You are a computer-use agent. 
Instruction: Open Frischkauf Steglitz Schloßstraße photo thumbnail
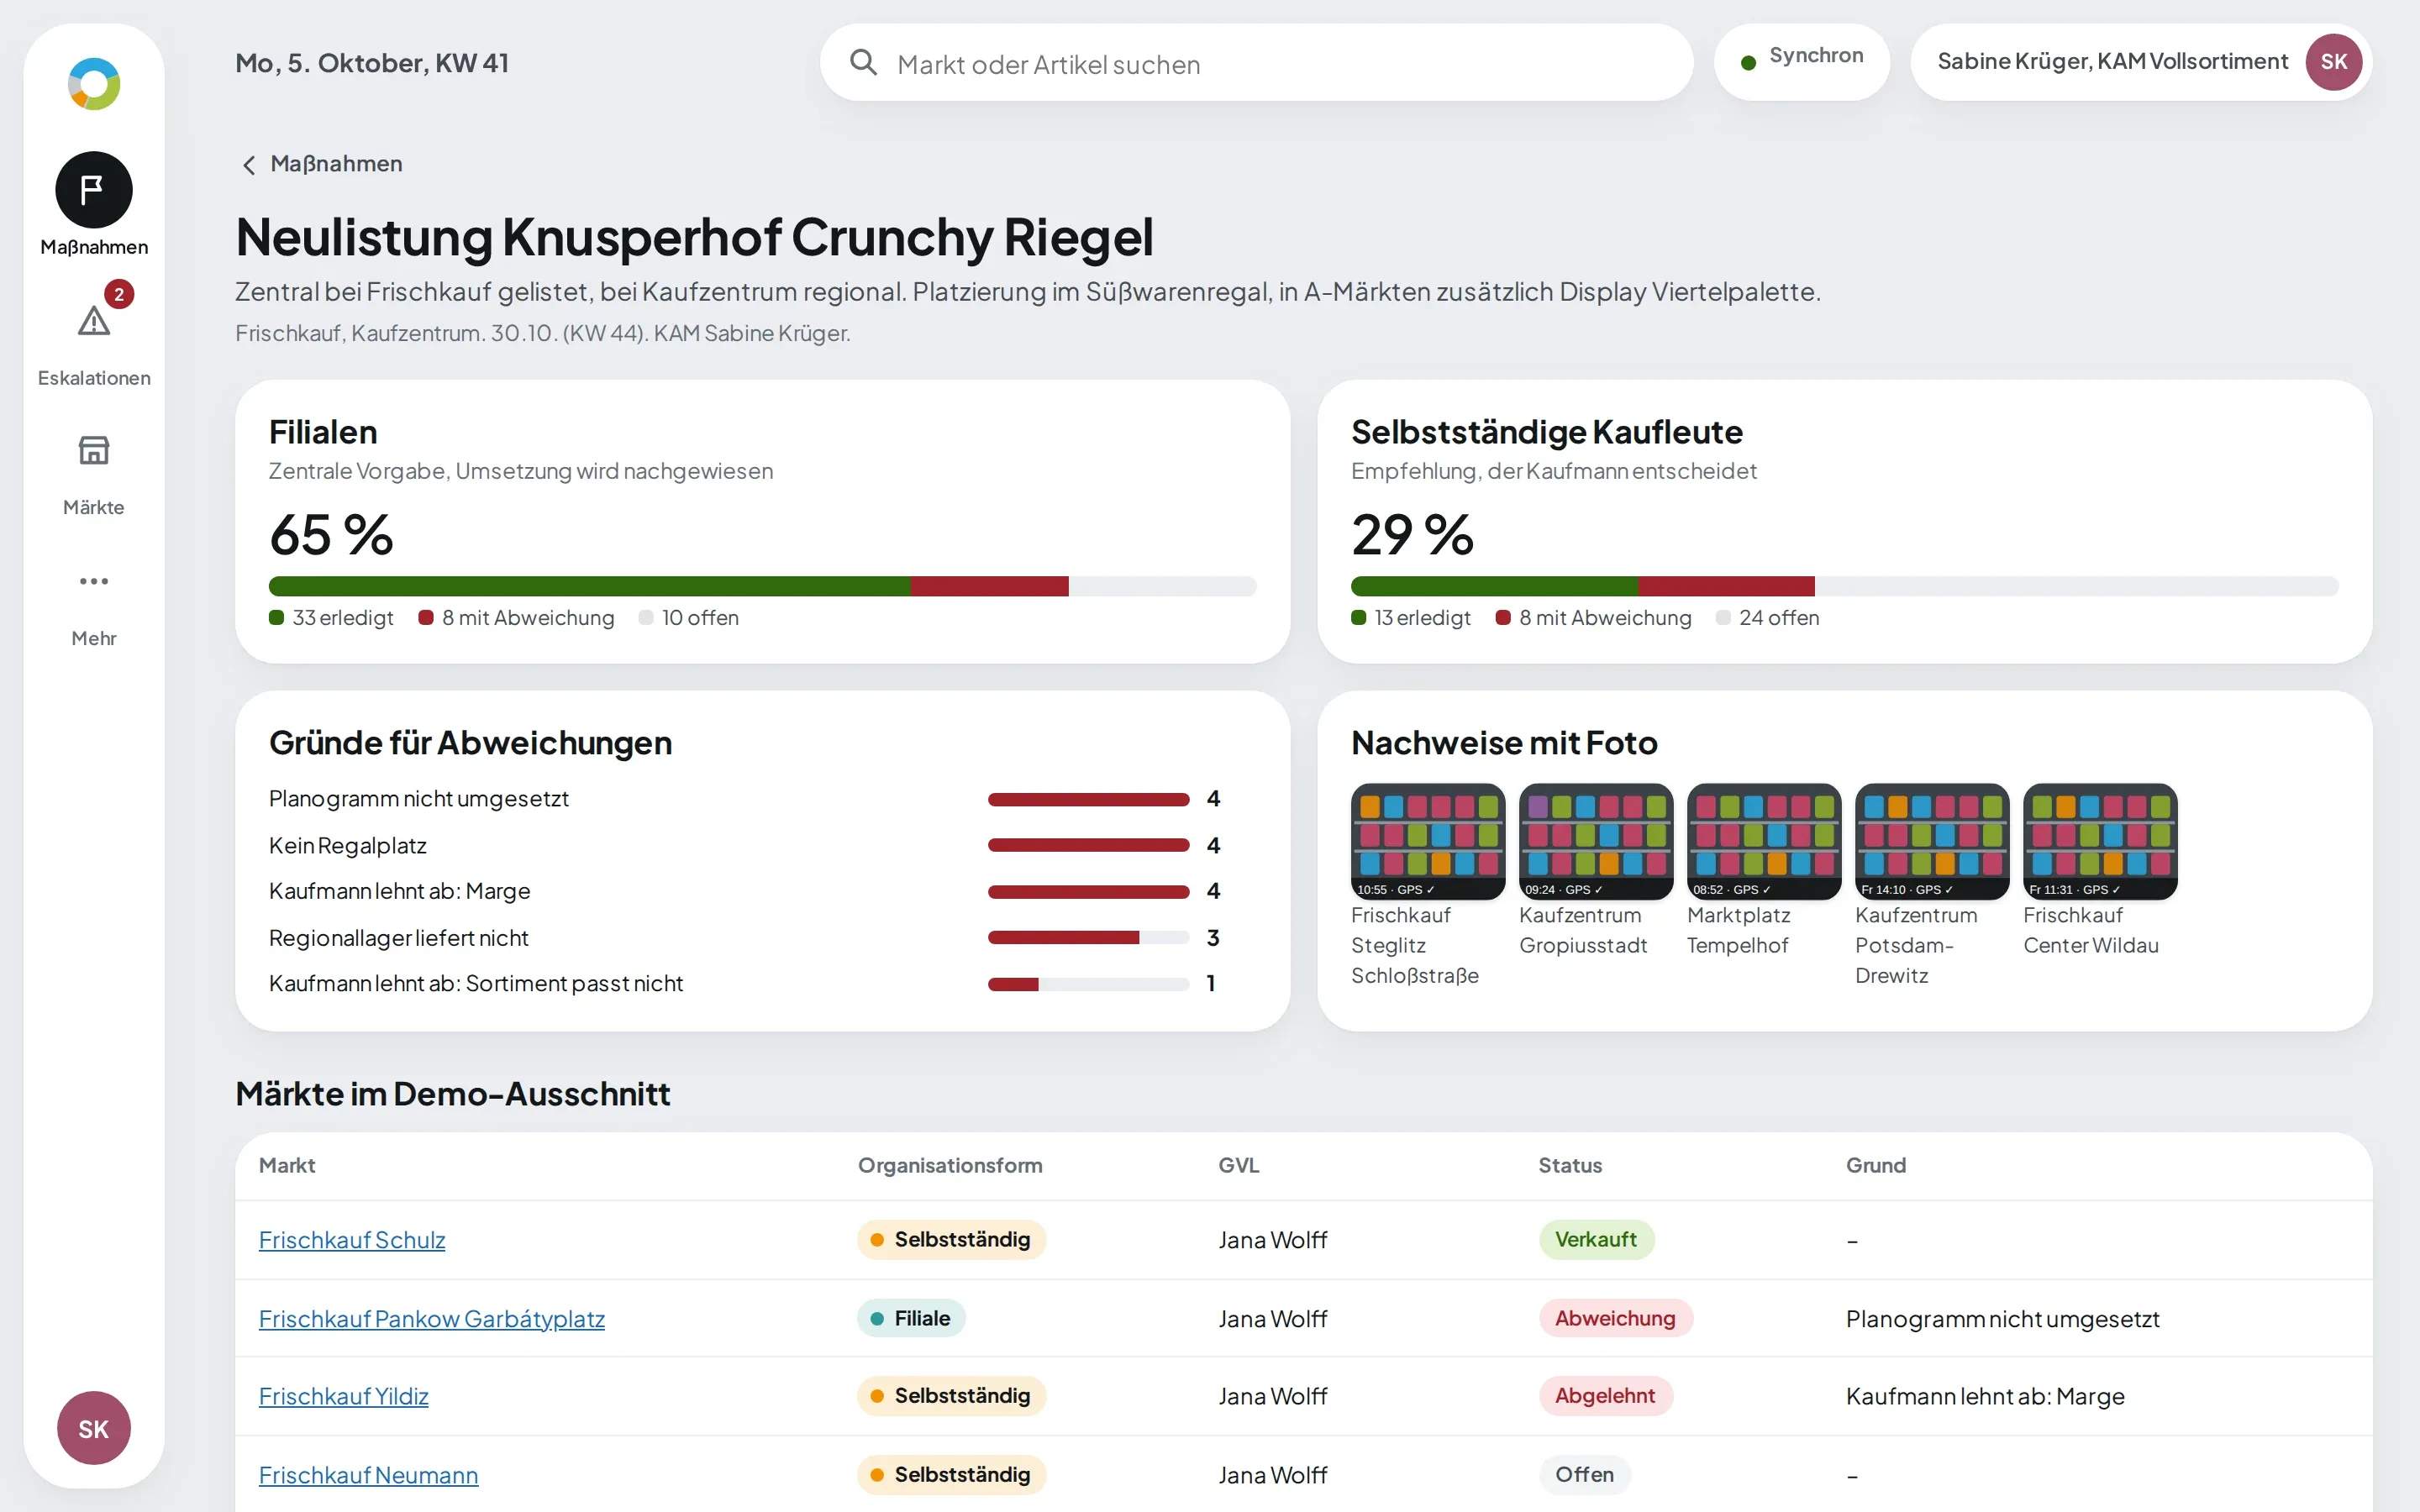(x=1428, y=841)
